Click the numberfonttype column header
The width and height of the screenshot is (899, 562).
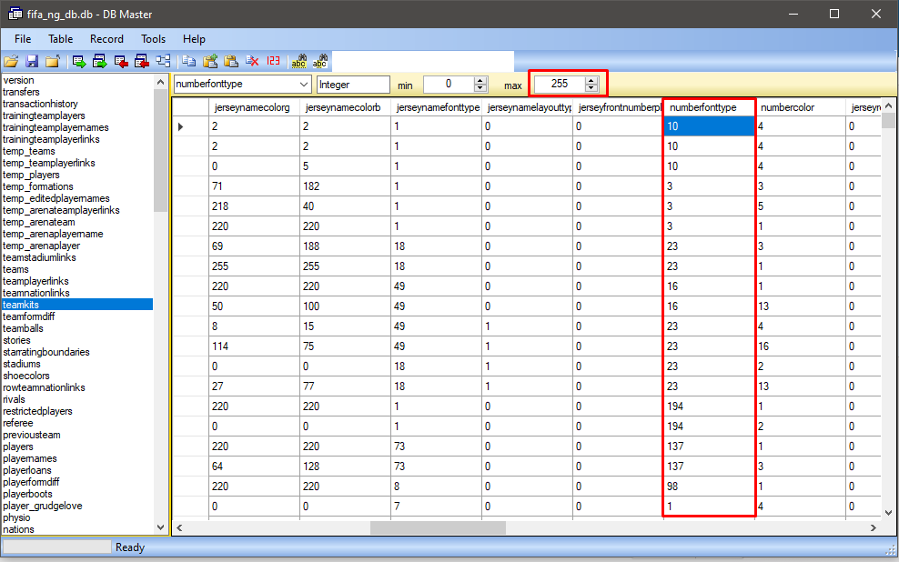click(709, 107)
